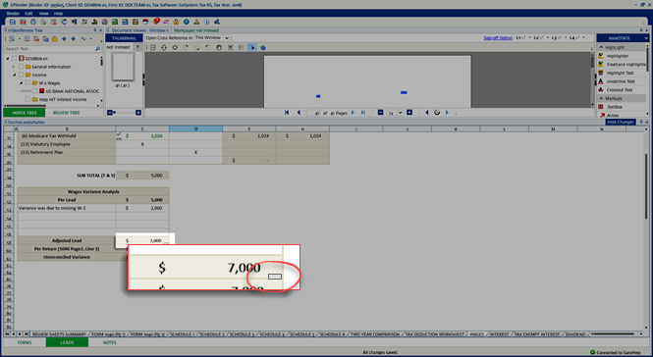The width and height of the screenshot is (653, 357).
Task: Switch to the NOTES tab
Action: click(x=110, y=342)
